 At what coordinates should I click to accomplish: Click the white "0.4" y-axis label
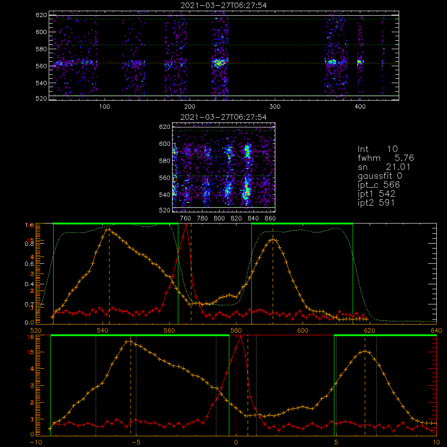(x=29, y=284)
